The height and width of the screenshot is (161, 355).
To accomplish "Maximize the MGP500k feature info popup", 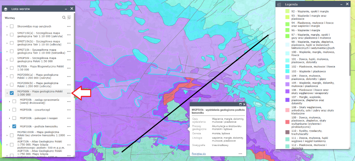I will click(241, 104).
